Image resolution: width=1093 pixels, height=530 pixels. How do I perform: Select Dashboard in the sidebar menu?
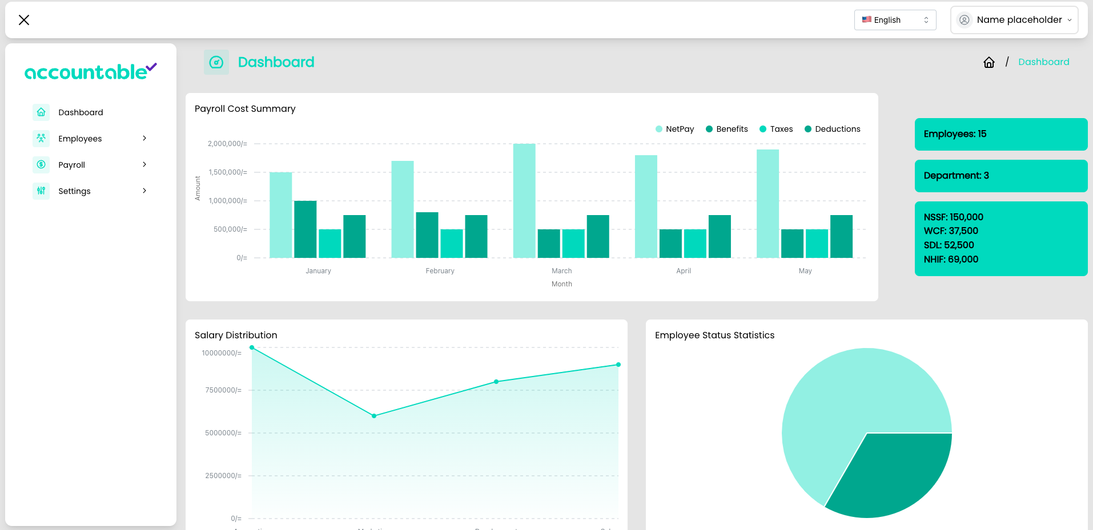(x=81, y=112)
